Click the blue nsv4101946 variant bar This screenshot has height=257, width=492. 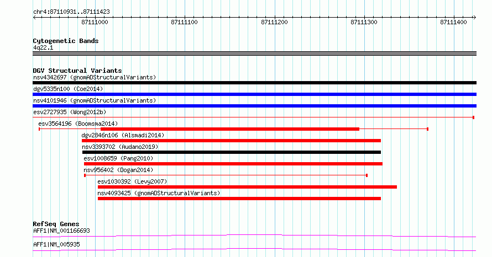point(254,106)
